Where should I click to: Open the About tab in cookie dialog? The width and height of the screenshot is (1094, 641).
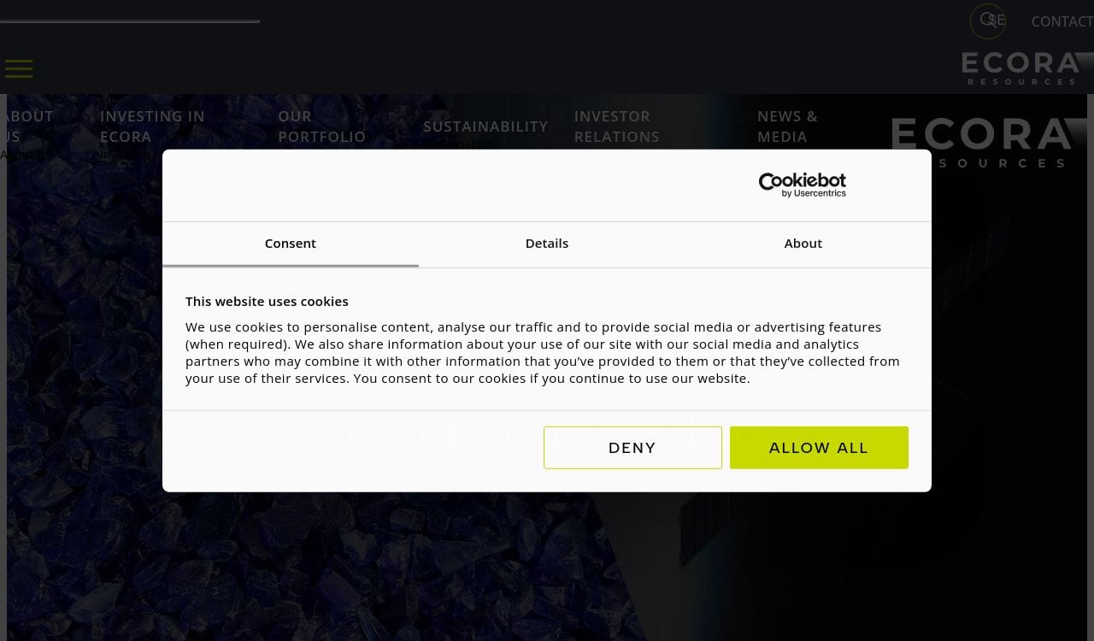pos(803,244)
